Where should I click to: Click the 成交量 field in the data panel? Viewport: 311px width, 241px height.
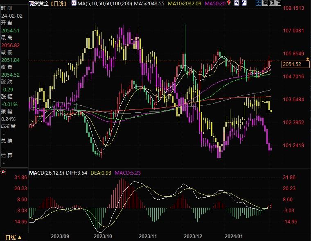pyautogui.click(x=8, y=126)
